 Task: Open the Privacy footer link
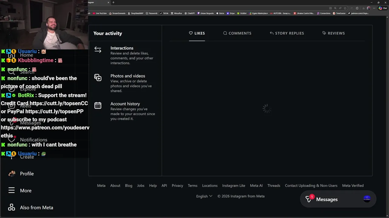[x=177, y=186]
